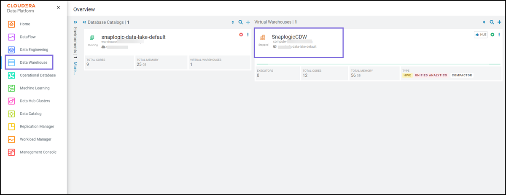Go to Management Console
Image resolution: width=506 pixels, height=195 pixels.
pyautogui.click(x=38, y=152)
